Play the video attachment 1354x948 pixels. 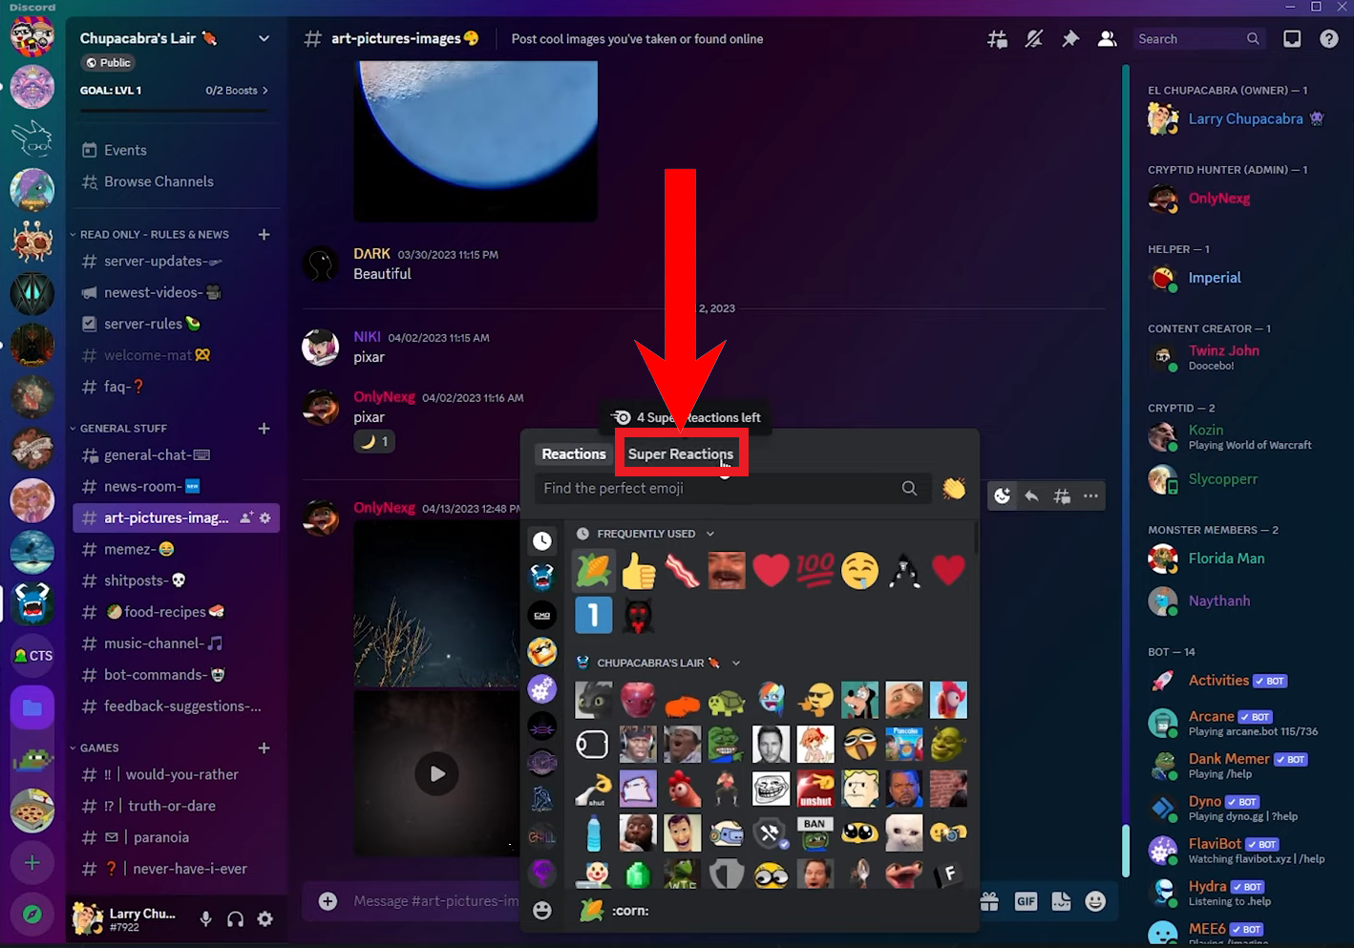437,774
